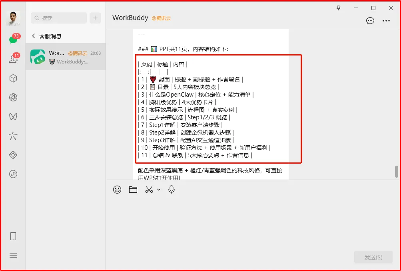Viewport: 401px width, 271px height.
Task: Go back from 客服消息 list
Action: click(34, 36)
